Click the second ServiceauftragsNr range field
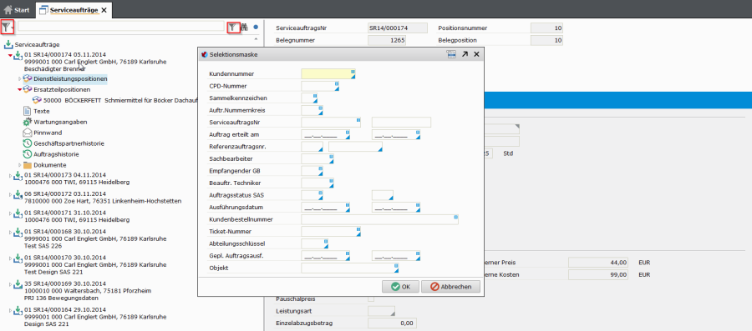 [401, 122]
